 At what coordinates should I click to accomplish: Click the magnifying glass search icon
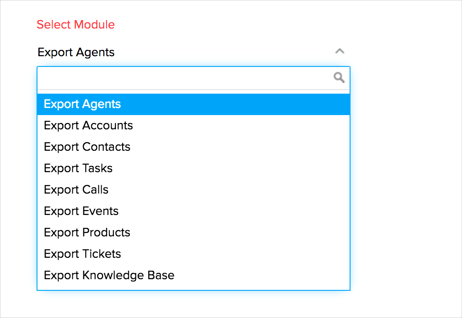tap(339, 78)
